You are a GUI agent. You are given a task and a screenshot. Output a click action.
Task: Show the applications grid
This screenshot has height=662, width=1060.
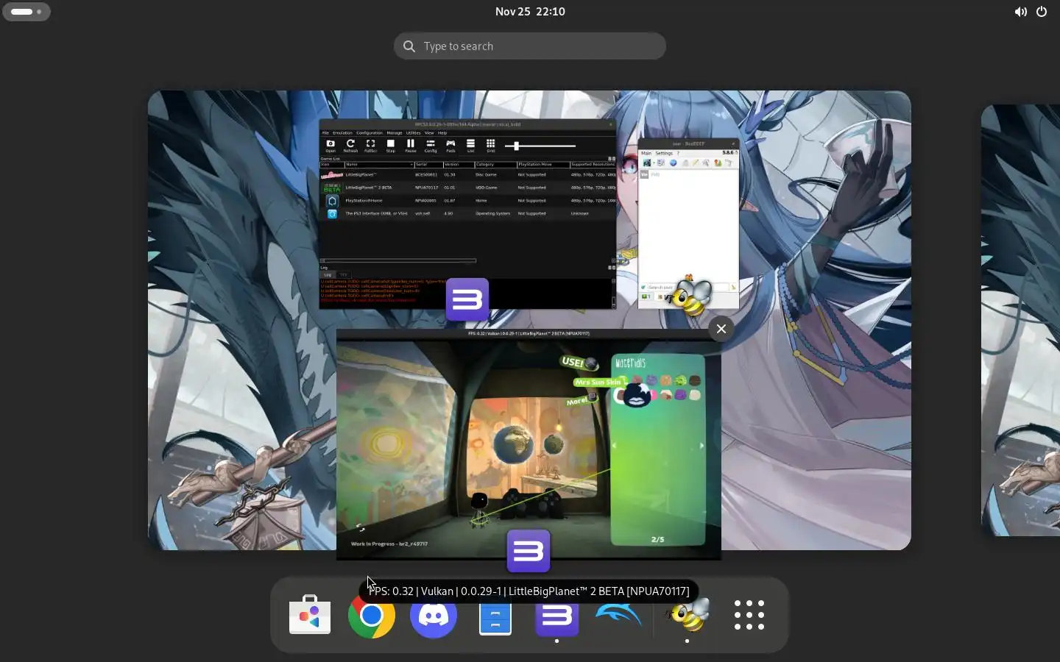point(749,615)
